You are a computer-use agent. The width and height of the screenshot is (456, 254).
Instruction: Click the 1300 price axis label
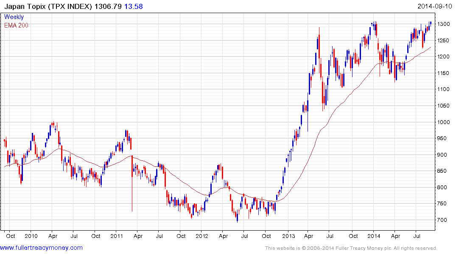(x=444, y=24)
